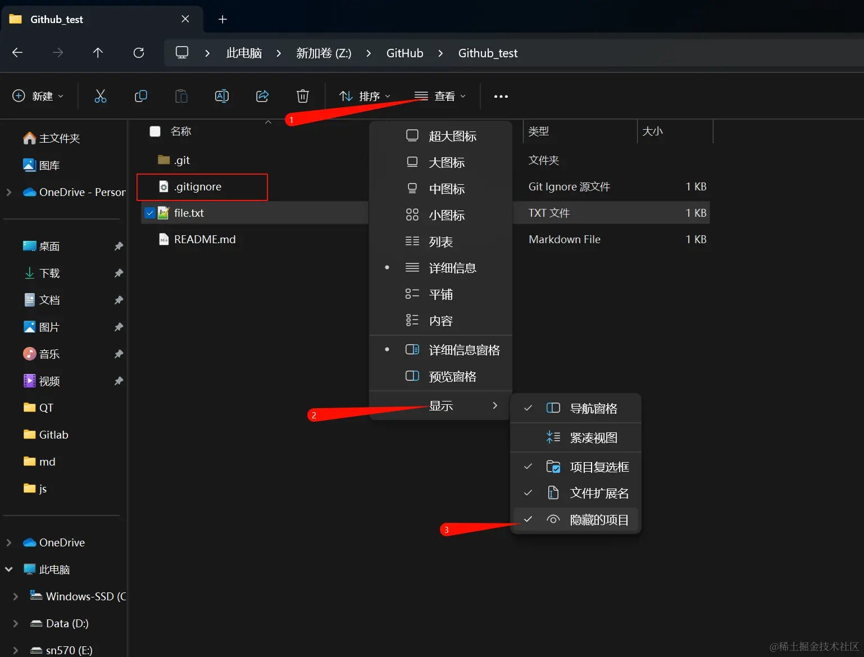Toggle 文件扩展名 option
Screen dimensions: 864x657
pos(576,493)
